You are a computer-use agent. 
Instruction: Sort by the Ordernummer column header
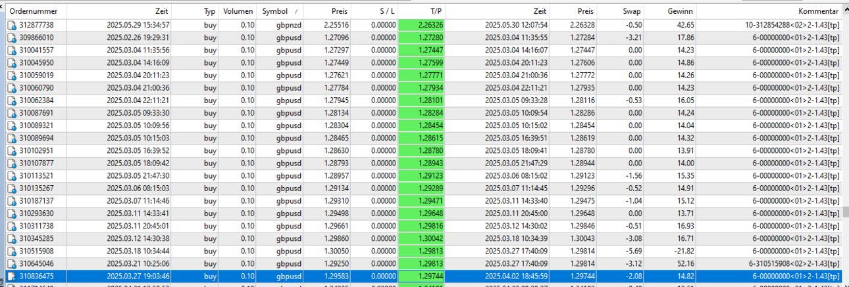(x=35, y=12)
